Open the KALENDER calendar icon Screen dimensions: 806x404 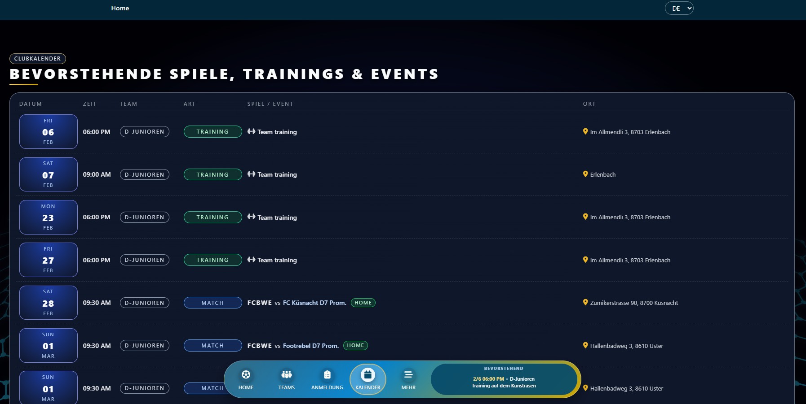[368, 374]
